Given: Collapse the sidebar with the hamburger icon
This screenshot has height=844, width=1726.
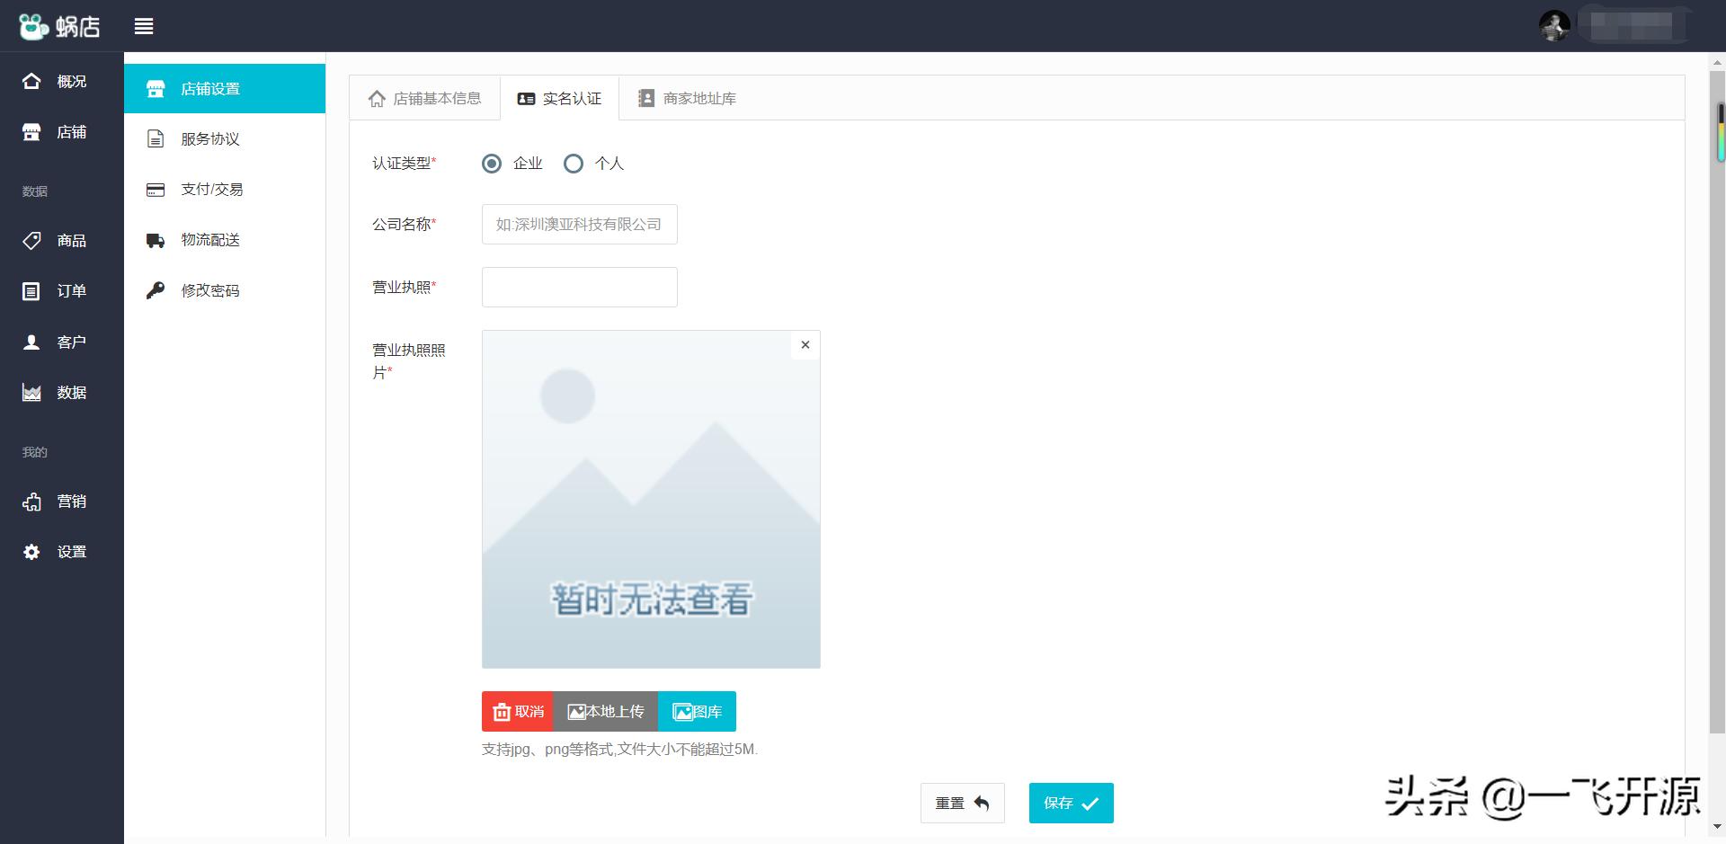Looking at the screenshot, I should pos(144,26).
